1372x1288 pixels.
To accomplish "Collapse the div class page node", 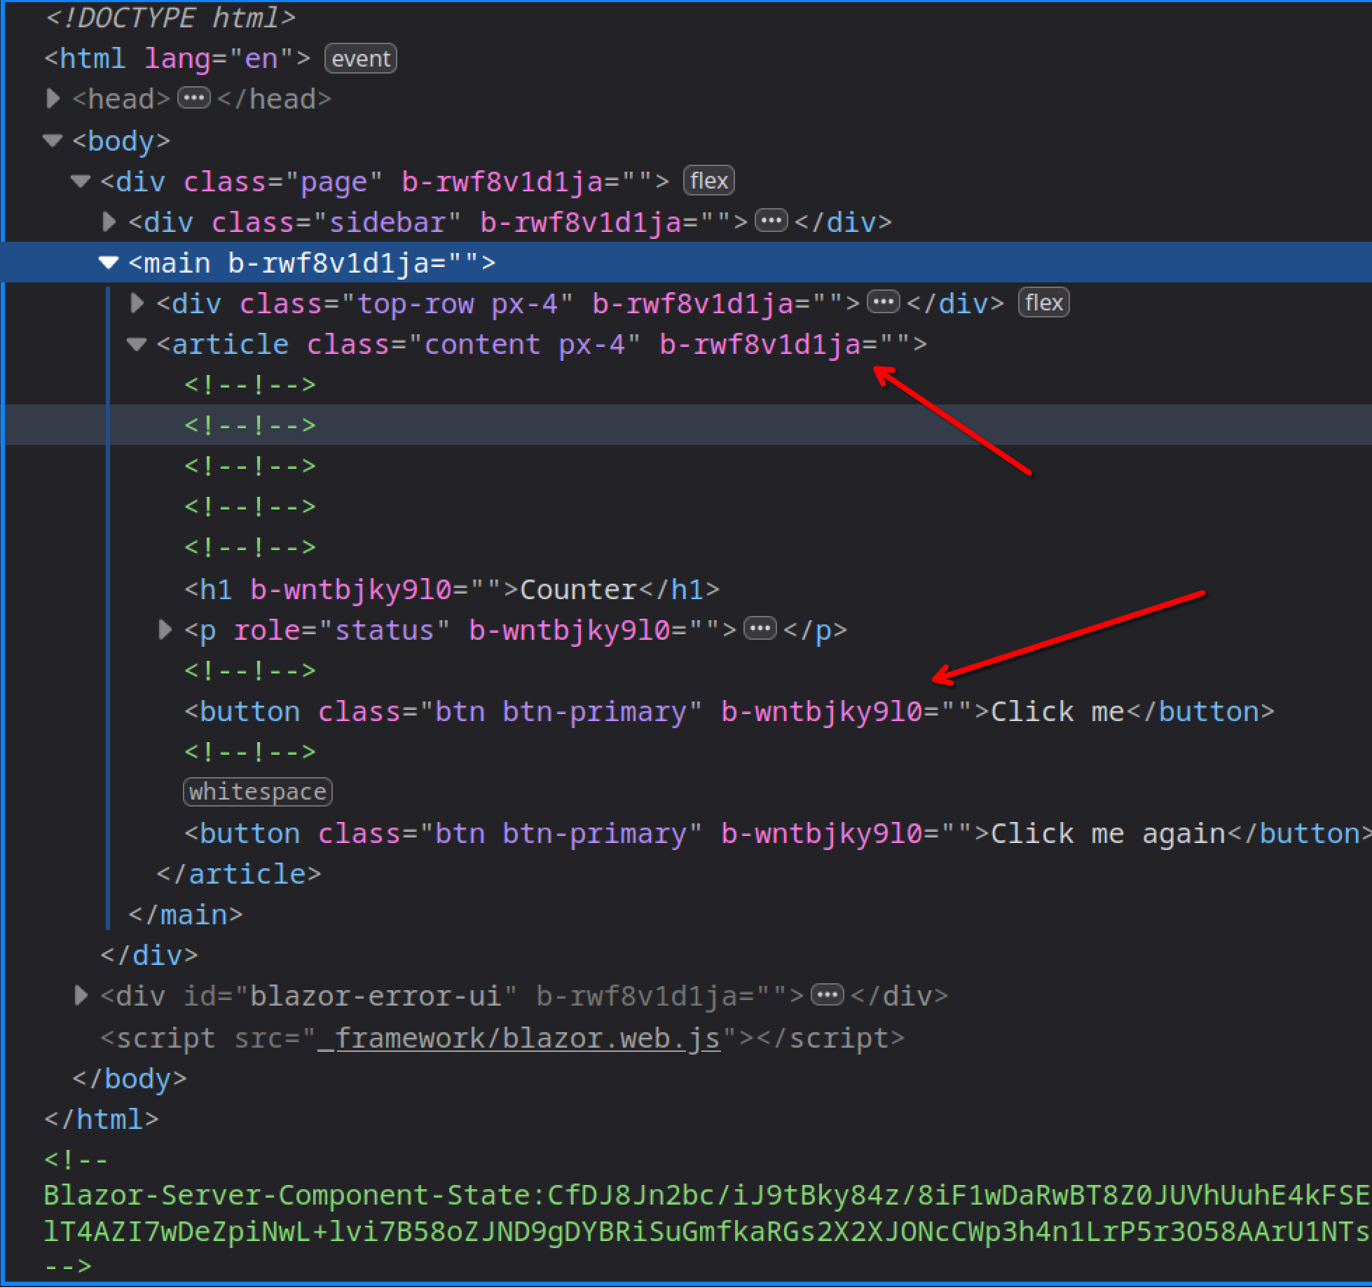I will [x=81, y=181].
